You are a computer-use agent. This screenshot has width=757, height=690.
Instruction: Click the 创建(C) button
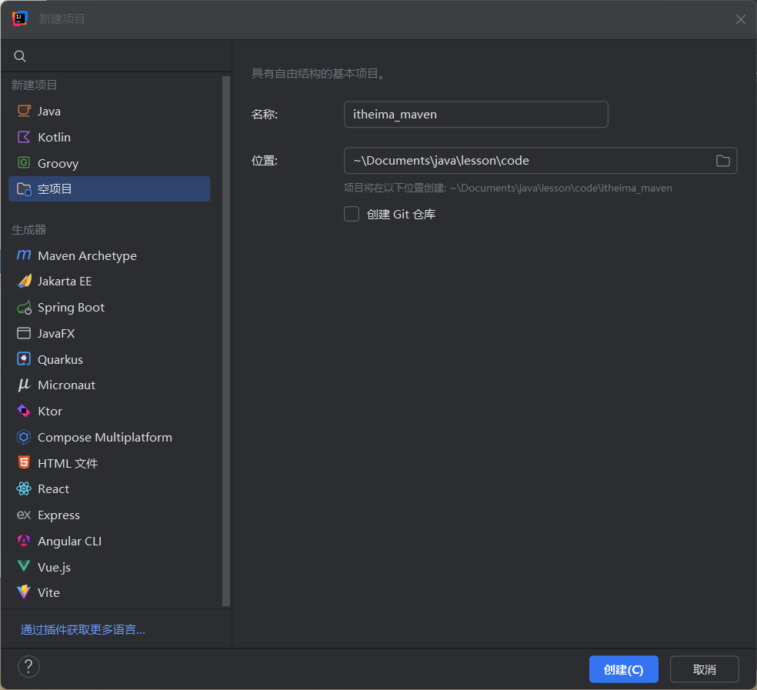tap(623, 669)
